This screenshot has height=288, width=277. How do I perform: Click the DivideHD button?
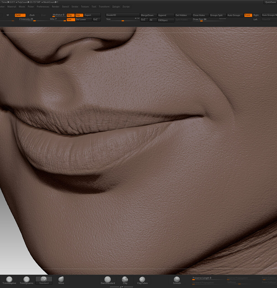(122, 15)
